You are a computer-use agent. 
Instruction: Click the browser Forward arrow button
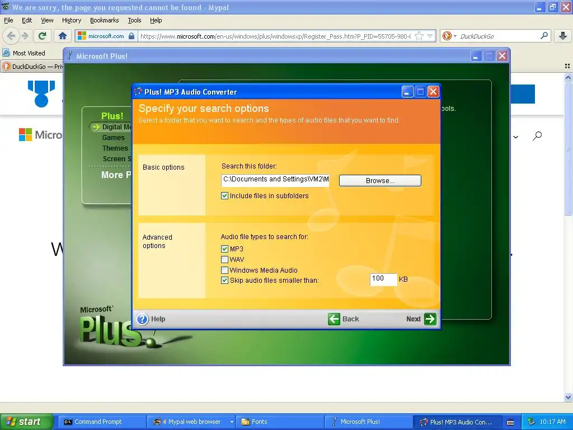tap(25, 36)
